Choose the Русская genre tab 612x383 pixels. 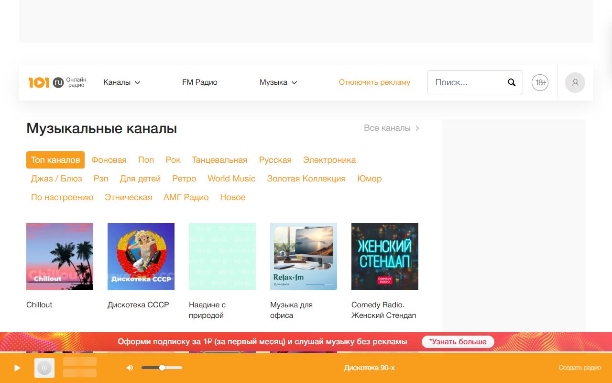pyautogui.click(x=275, y=160)
